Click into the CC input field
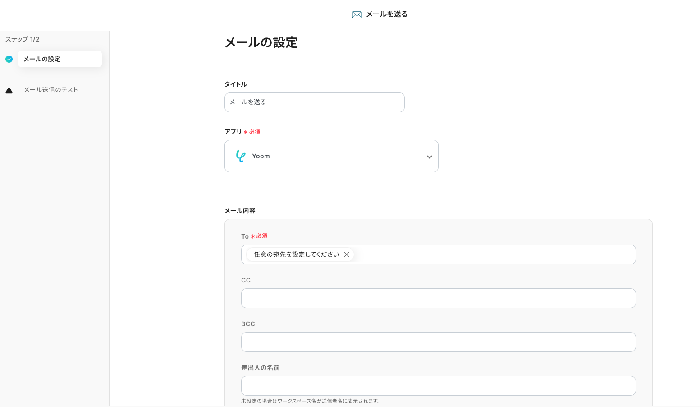This screenshot has width=700, height=407. point(438,298)
